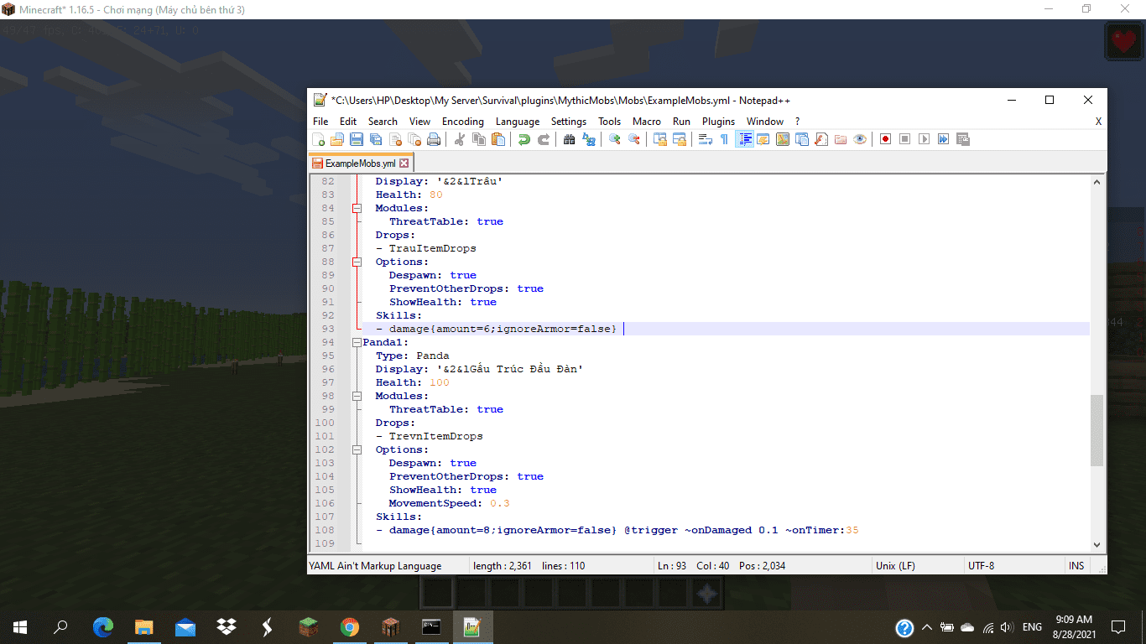Click INS mode in the status bar

[1076, 566]
